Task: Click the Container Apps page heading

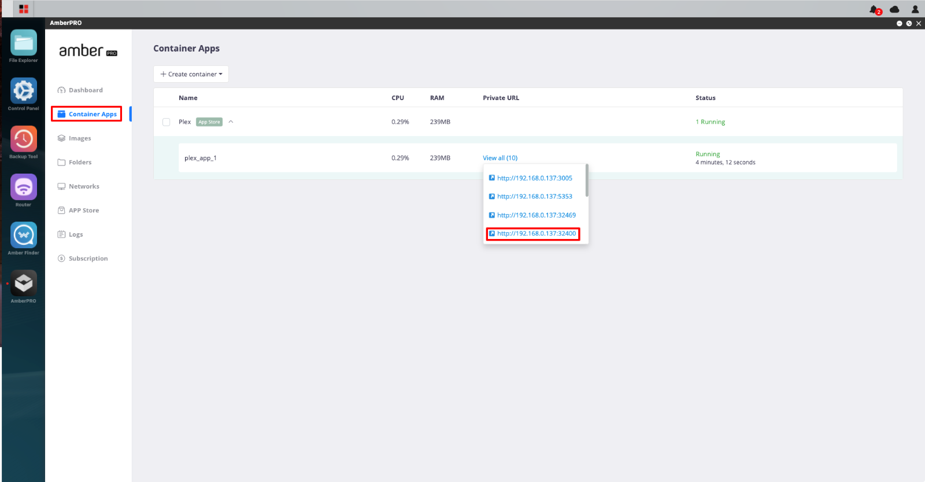Action: [x=186, y=49]
